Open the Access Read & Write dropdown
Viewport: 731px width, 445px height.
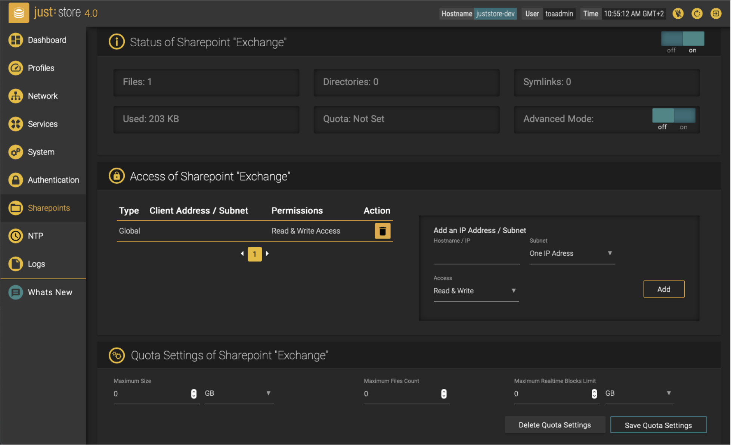(476, 291)
